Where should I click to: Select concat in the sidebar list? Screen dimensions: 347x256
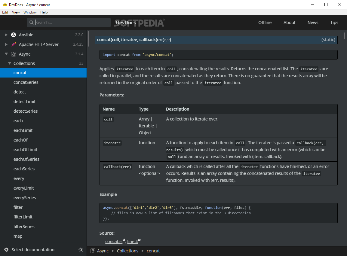pos(43,73)
